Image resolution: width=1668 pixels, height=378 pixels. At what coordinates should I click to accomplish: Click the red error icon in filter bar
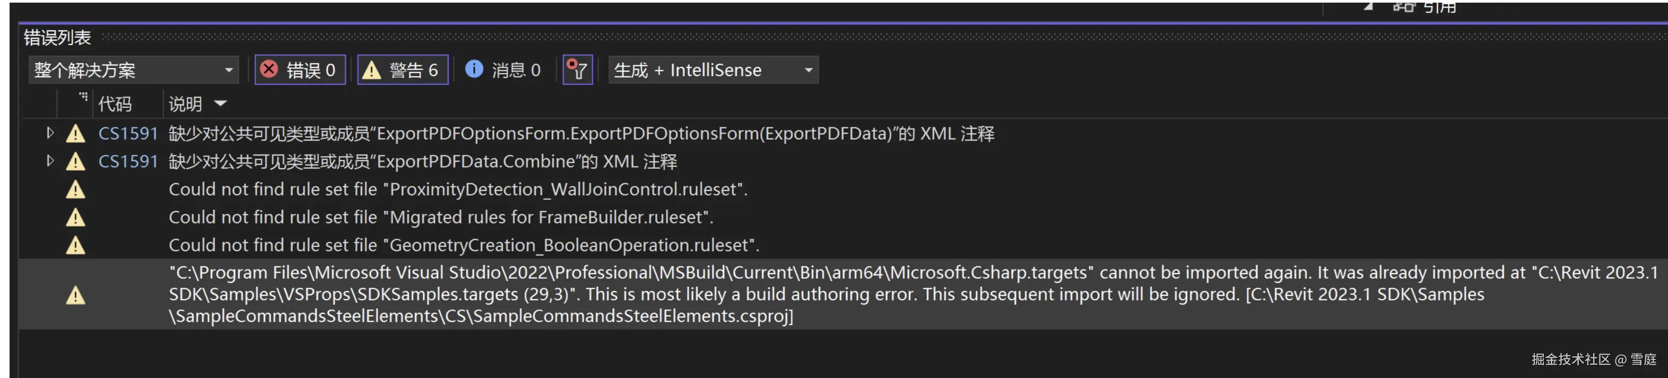pos(270,69)
